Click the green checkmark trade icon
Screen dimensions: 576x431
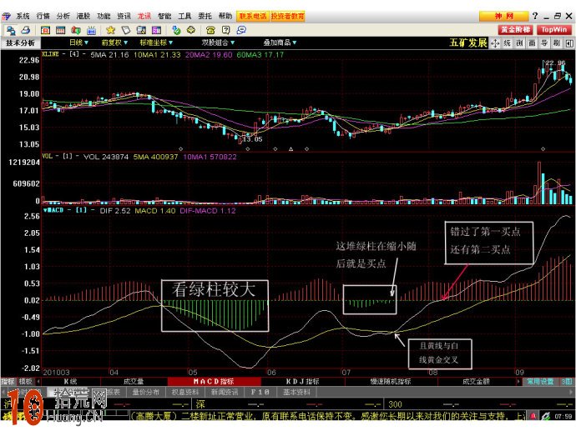click(x=176, y=30)
